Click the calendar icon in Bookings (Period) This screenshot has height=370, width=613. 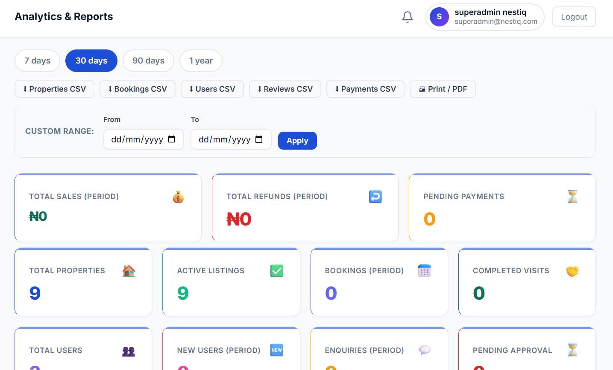point(425,271)
